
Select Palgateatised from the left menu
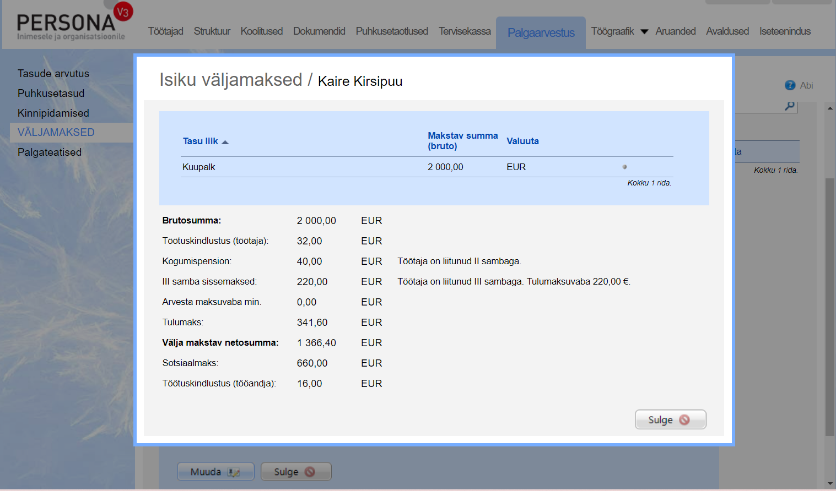point(50,152)
